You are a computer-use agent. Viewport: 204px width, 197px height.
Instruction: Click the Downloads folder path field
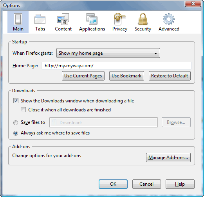103,122
